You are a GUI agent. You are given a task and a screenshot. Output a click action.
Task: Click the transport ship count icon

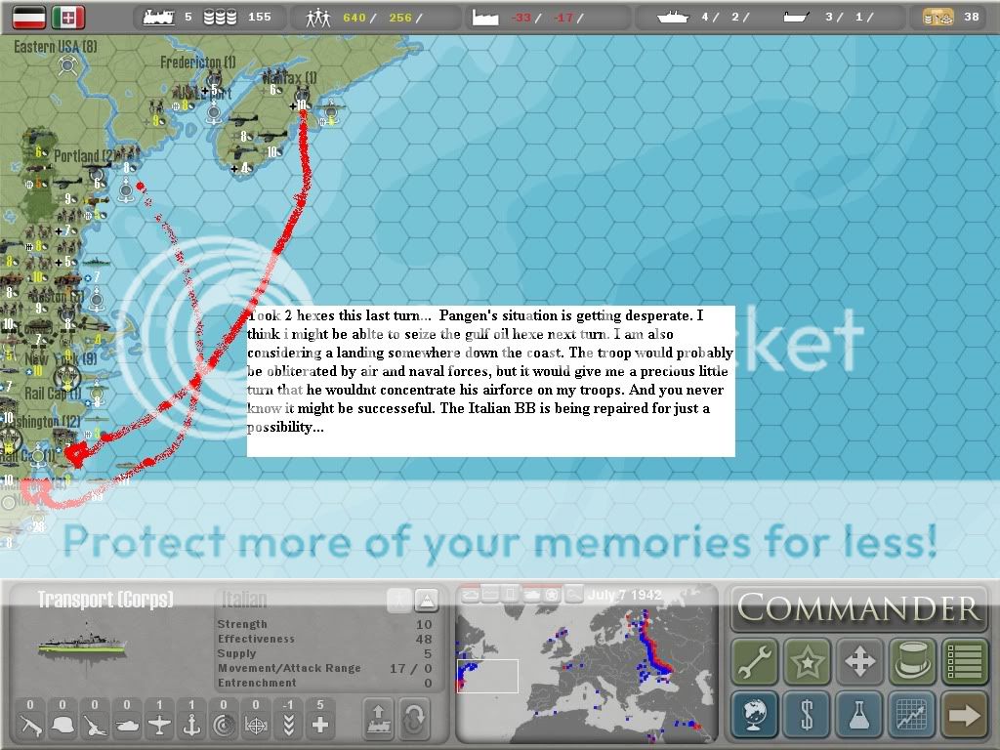pos(797,18)
